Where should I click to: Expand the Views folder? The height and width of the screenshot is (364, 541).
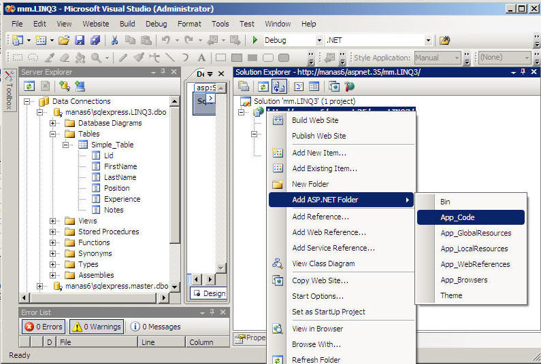coord(52,221)
